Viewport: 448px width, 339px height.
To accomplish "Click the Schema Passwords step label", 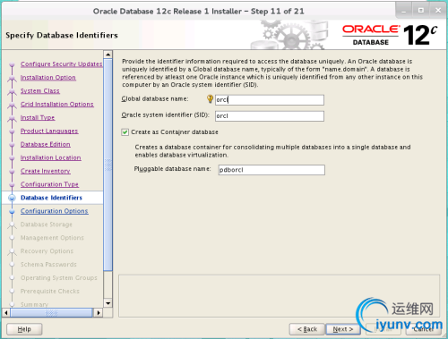I will pyautogui.click(x=48, y=265).
